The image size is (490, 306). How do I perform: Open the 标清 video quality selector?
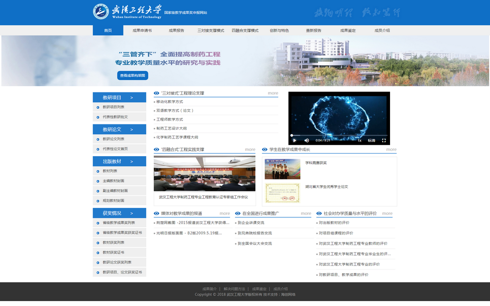point(371,141)
